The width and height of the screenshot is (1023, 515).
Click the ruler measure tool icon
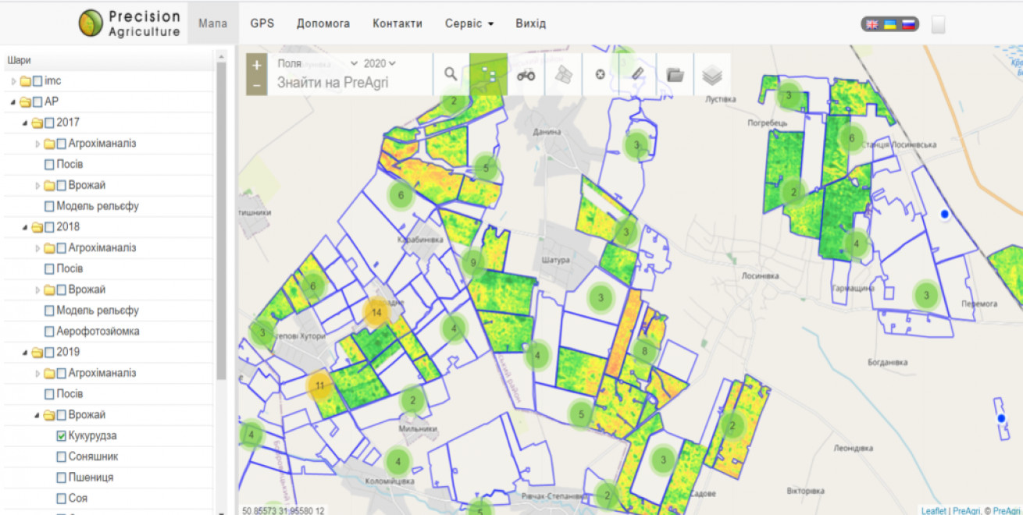[638, 74]
